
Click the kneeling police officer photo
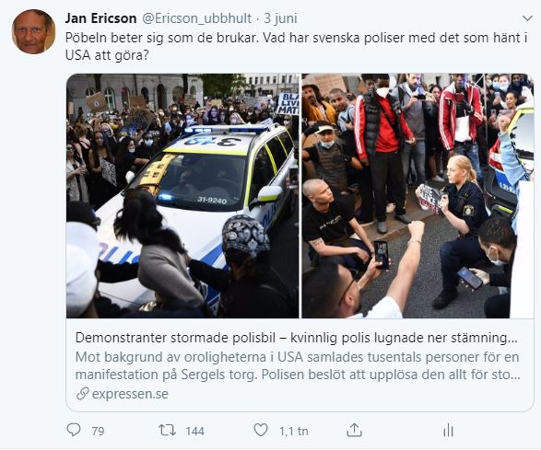point(418,196)
